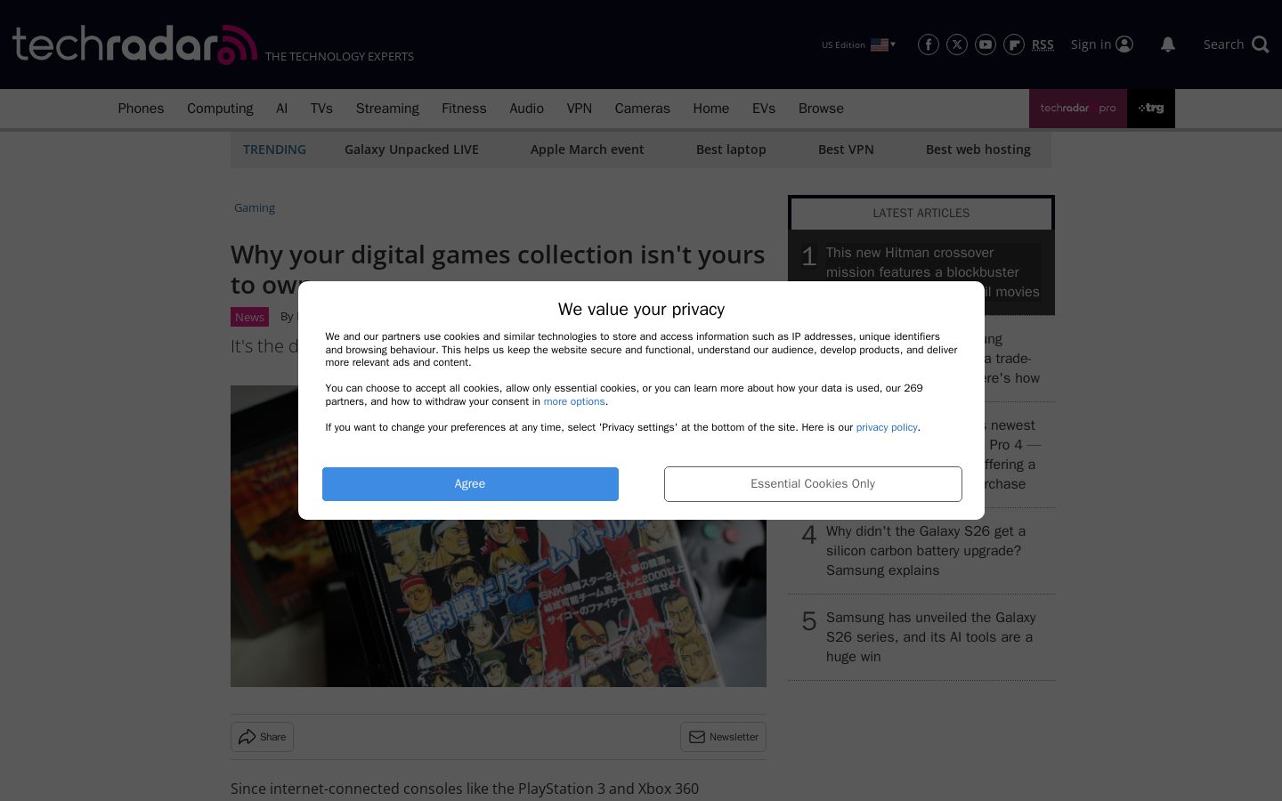Expand the US Edition selector

pyautogui.click(x=858, y=44)
